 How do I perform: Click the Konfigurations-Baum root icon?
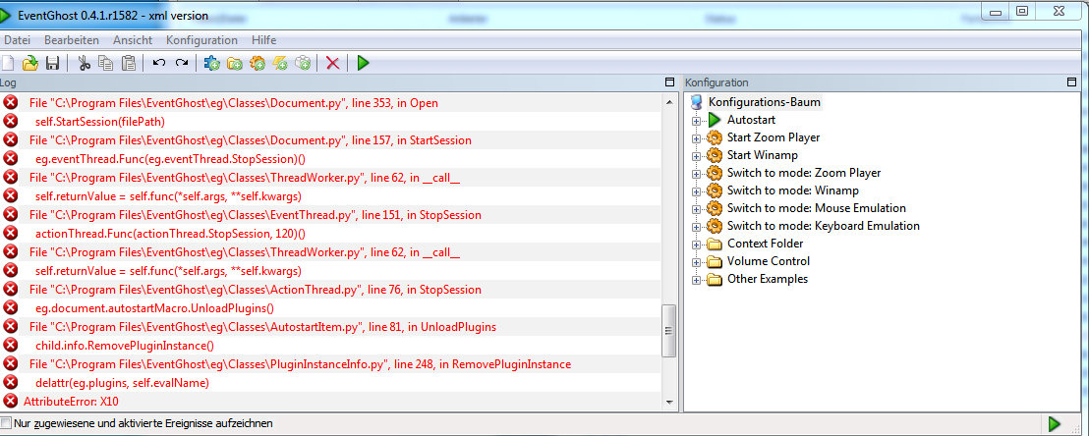pos(697,103)
